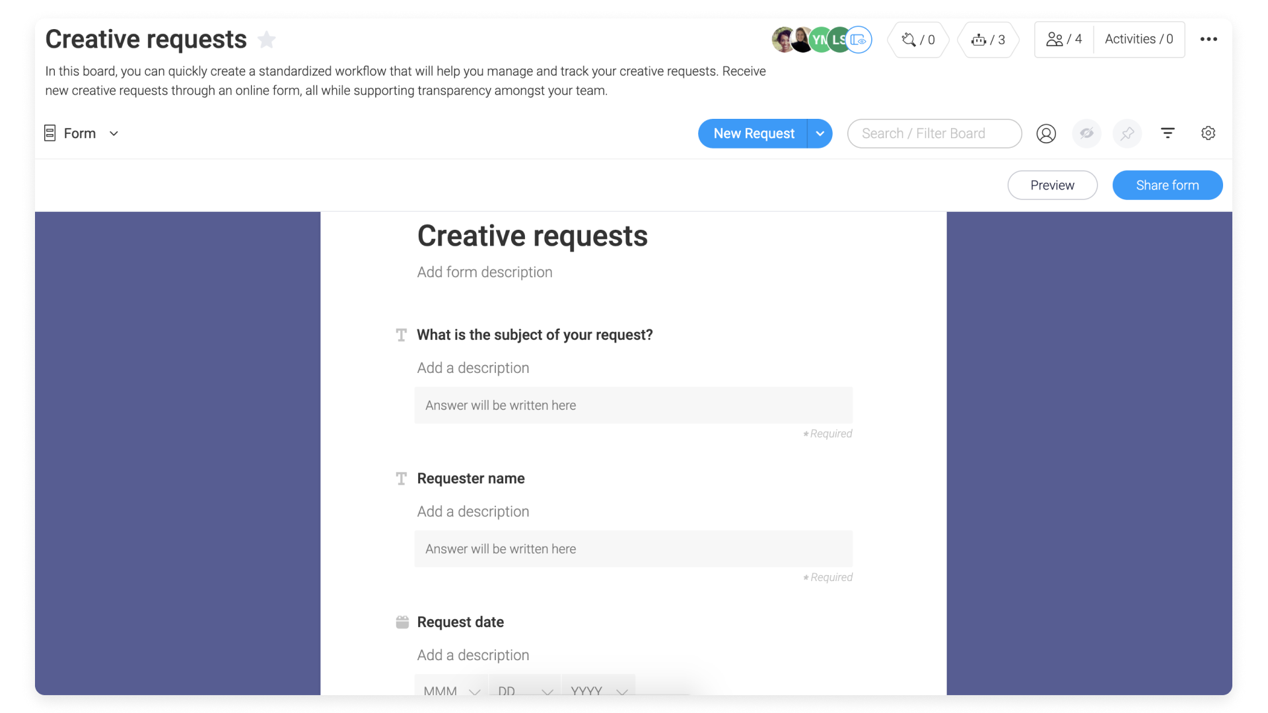This screenshot has width=1268, height=713.
Task: Click the pin/bookmark icon
Action: 1127,133
